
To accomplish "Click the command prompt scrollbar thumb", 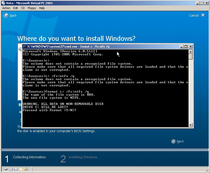I will 190,56.
